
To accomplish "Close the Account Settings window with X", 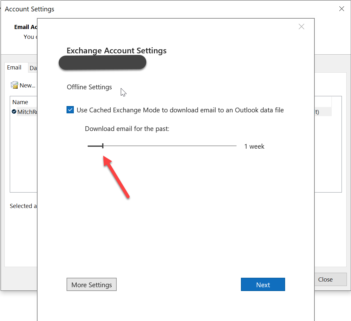I will (342, 9).
